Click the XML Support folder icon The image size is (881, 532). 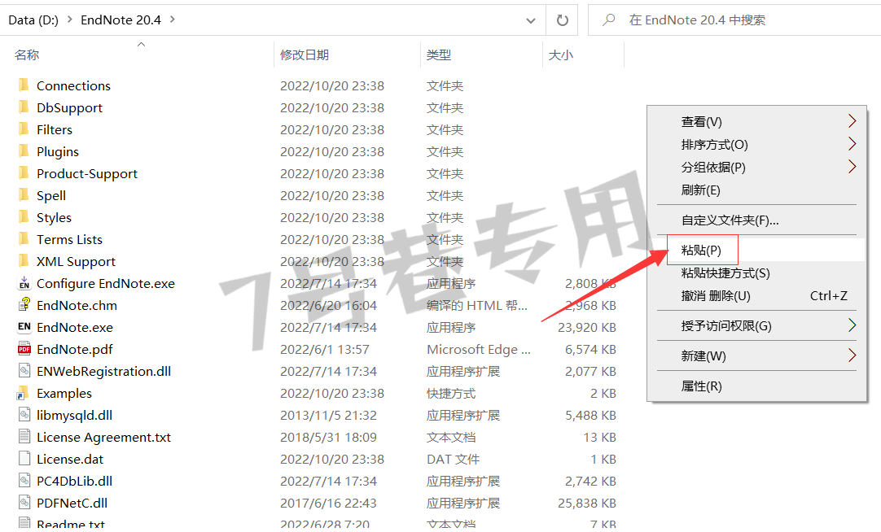pos(24,261)
